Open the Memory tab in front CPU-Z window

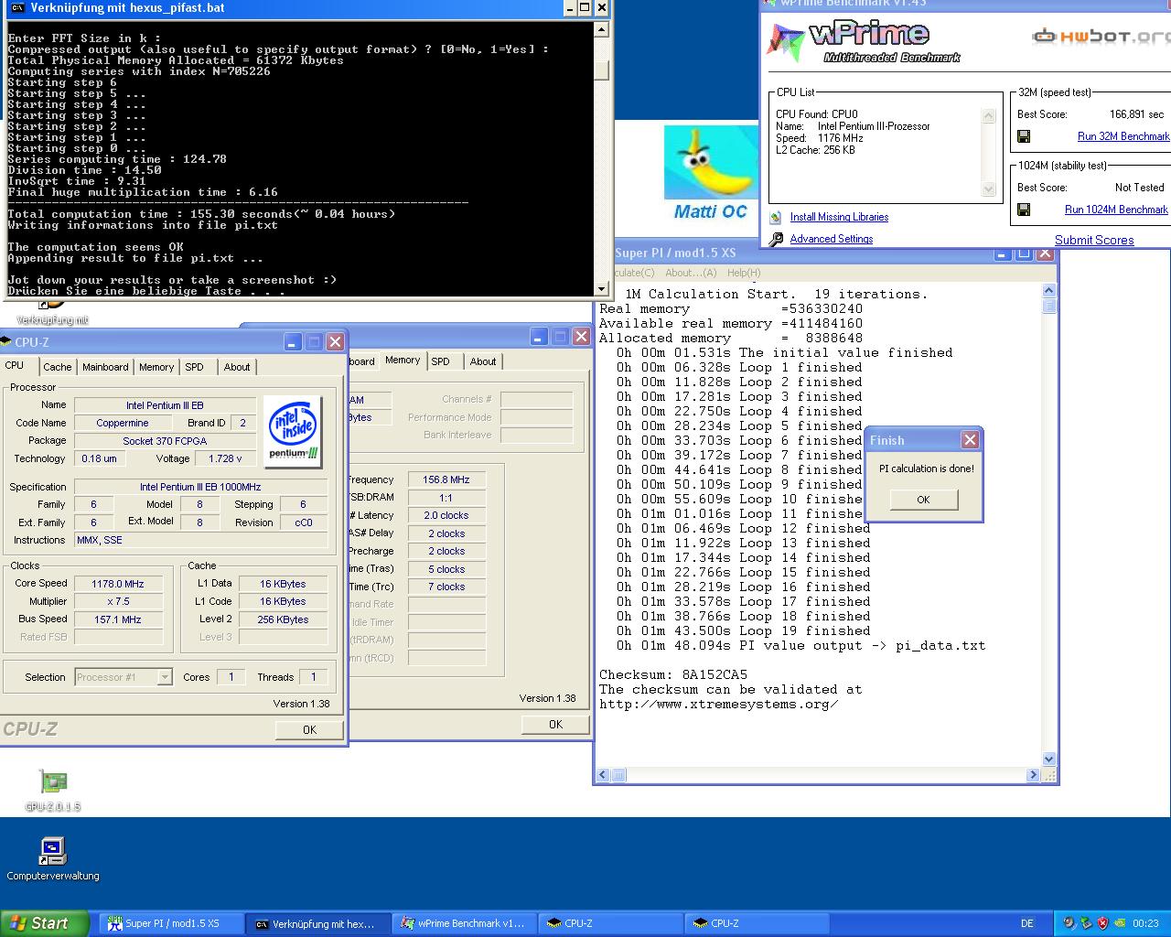(156, 367)
